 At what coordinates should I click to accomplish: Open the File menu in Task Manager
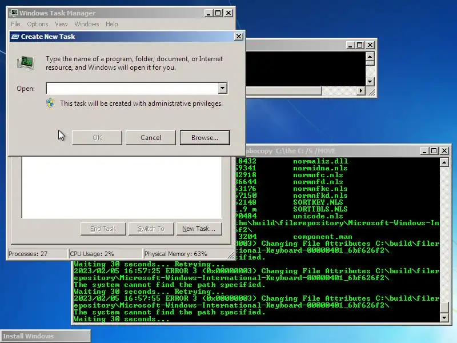(16, 24)
